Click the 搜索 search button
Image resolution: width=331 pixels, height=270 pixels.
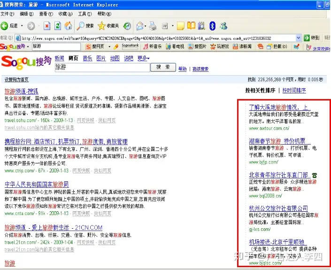pos(163,67)
